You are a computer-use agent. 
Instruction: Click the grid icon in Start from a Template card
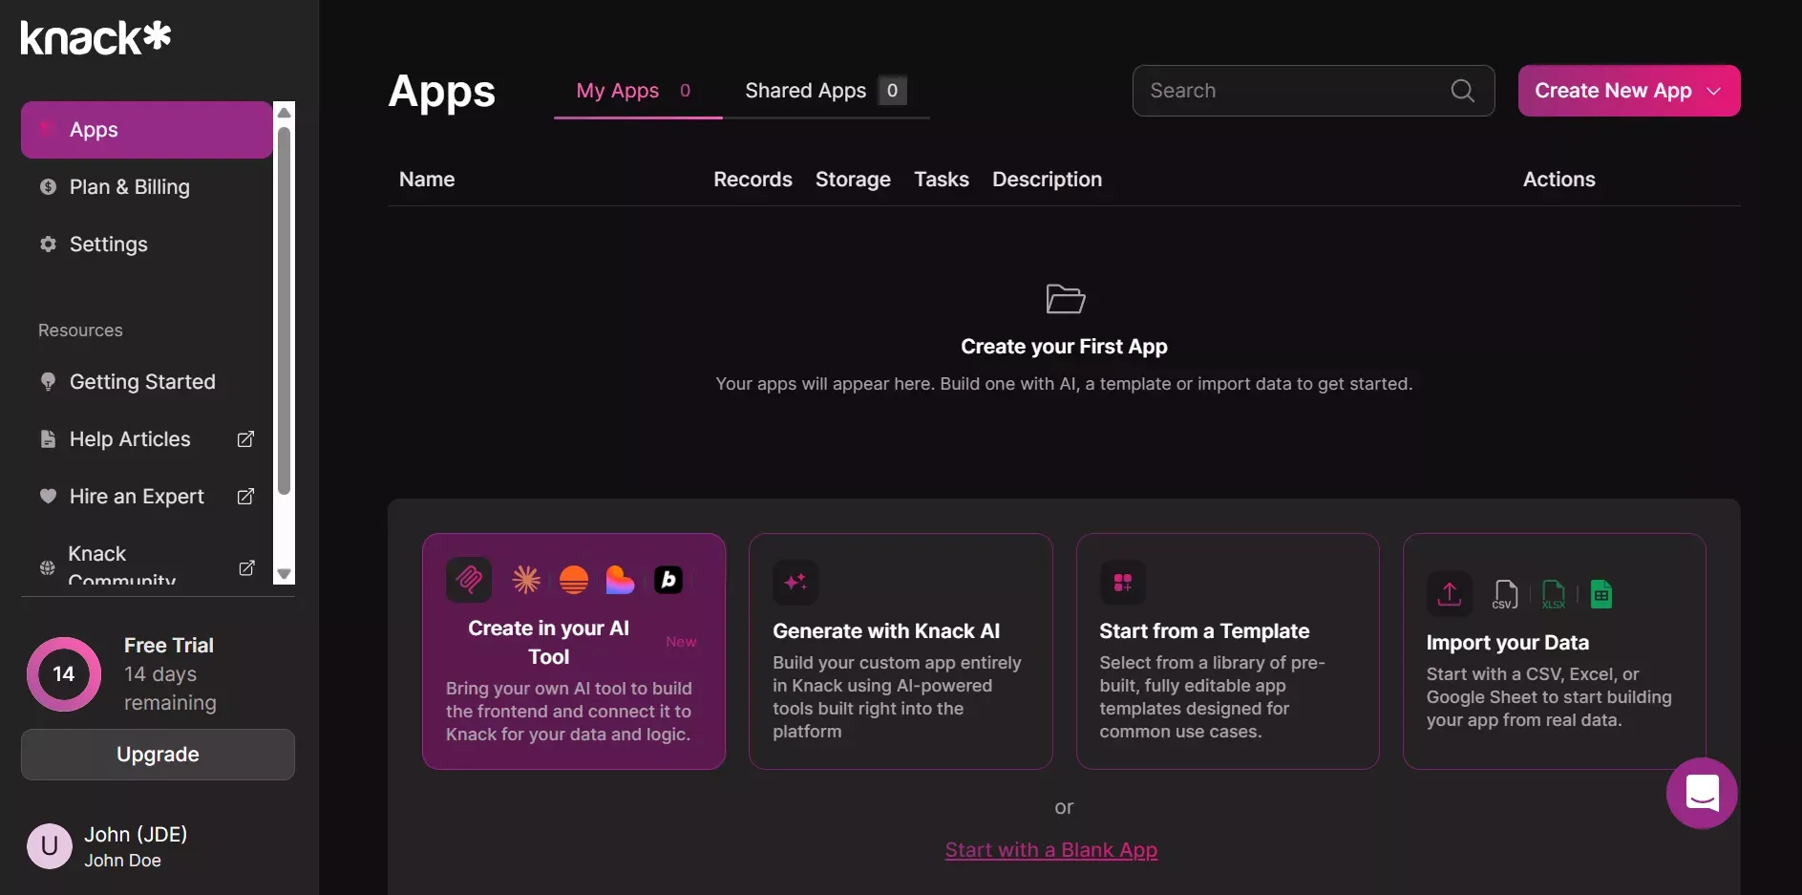tap(1123, 582)
